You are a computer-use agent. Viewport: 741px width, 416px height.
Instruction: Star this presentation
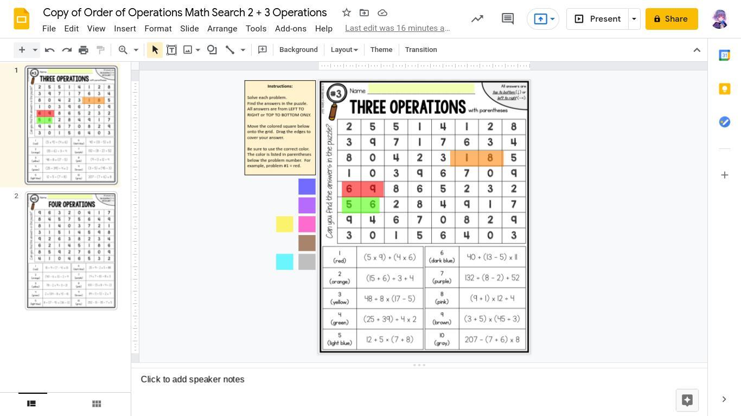pos(346,12)
